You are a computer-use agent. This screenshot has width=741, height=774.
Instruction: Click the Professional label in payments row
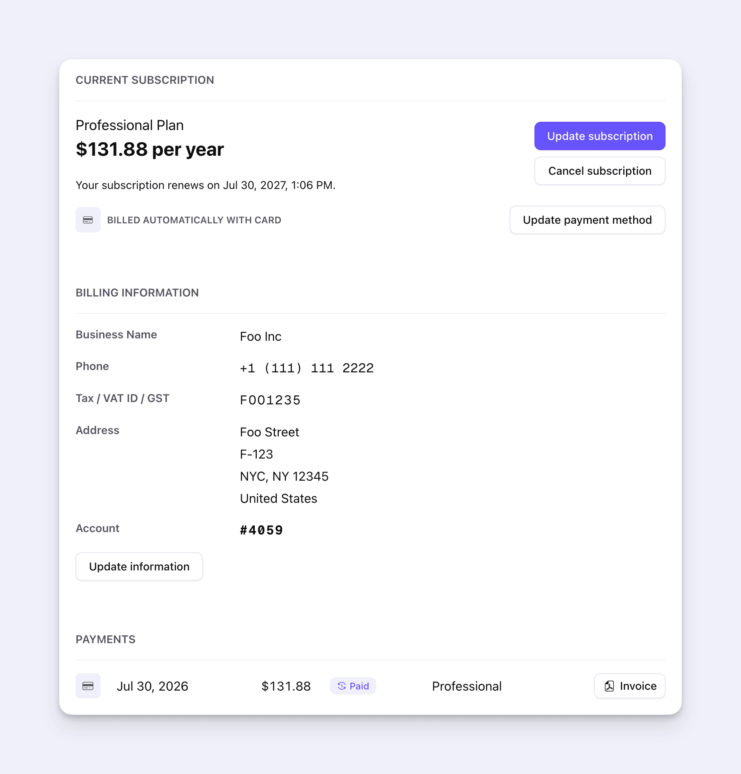pyautogui.click(x=467, y=686)
